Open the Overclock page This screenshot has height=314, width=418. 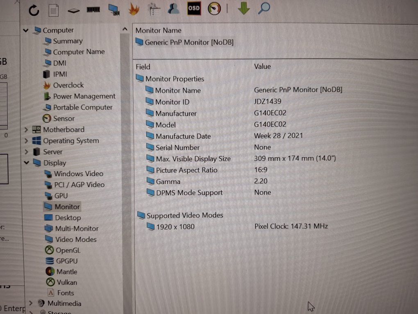click(64, 85)
